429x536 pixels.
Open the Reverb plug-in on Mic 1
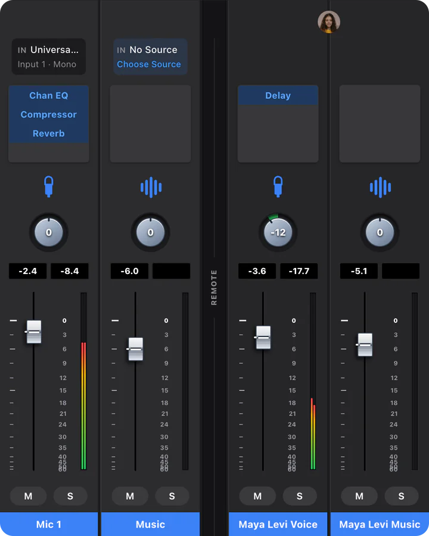tap(49, 133)
